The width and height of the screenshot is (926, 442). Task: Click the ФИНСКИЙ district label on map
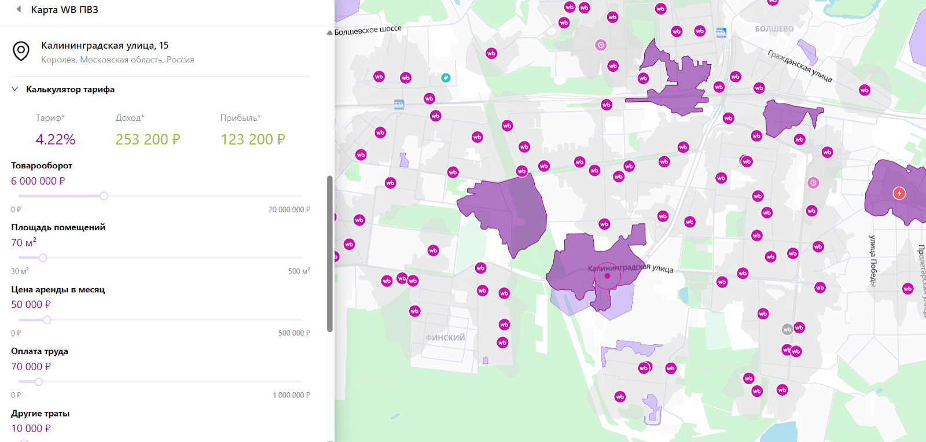(445, 338)
